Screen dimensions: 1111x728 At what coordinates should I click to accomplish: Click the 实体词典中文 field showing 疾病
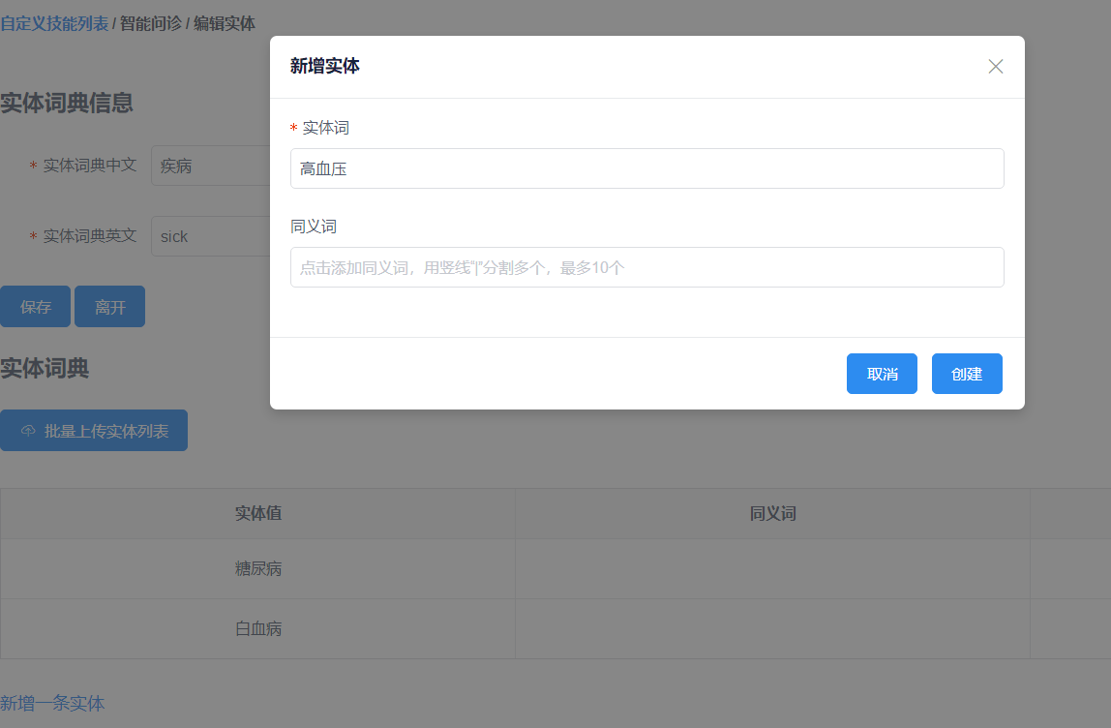pos(209,166)
